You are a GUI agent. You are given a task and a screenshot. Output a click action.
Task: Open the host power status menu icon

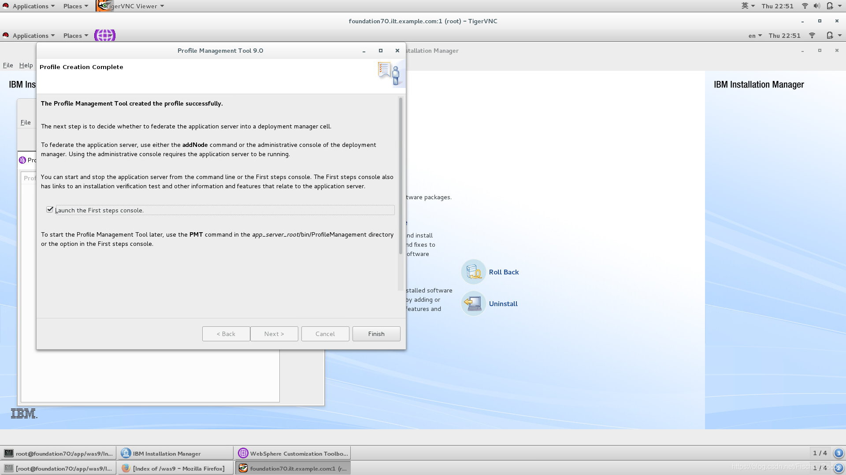(x=834, y=6)
